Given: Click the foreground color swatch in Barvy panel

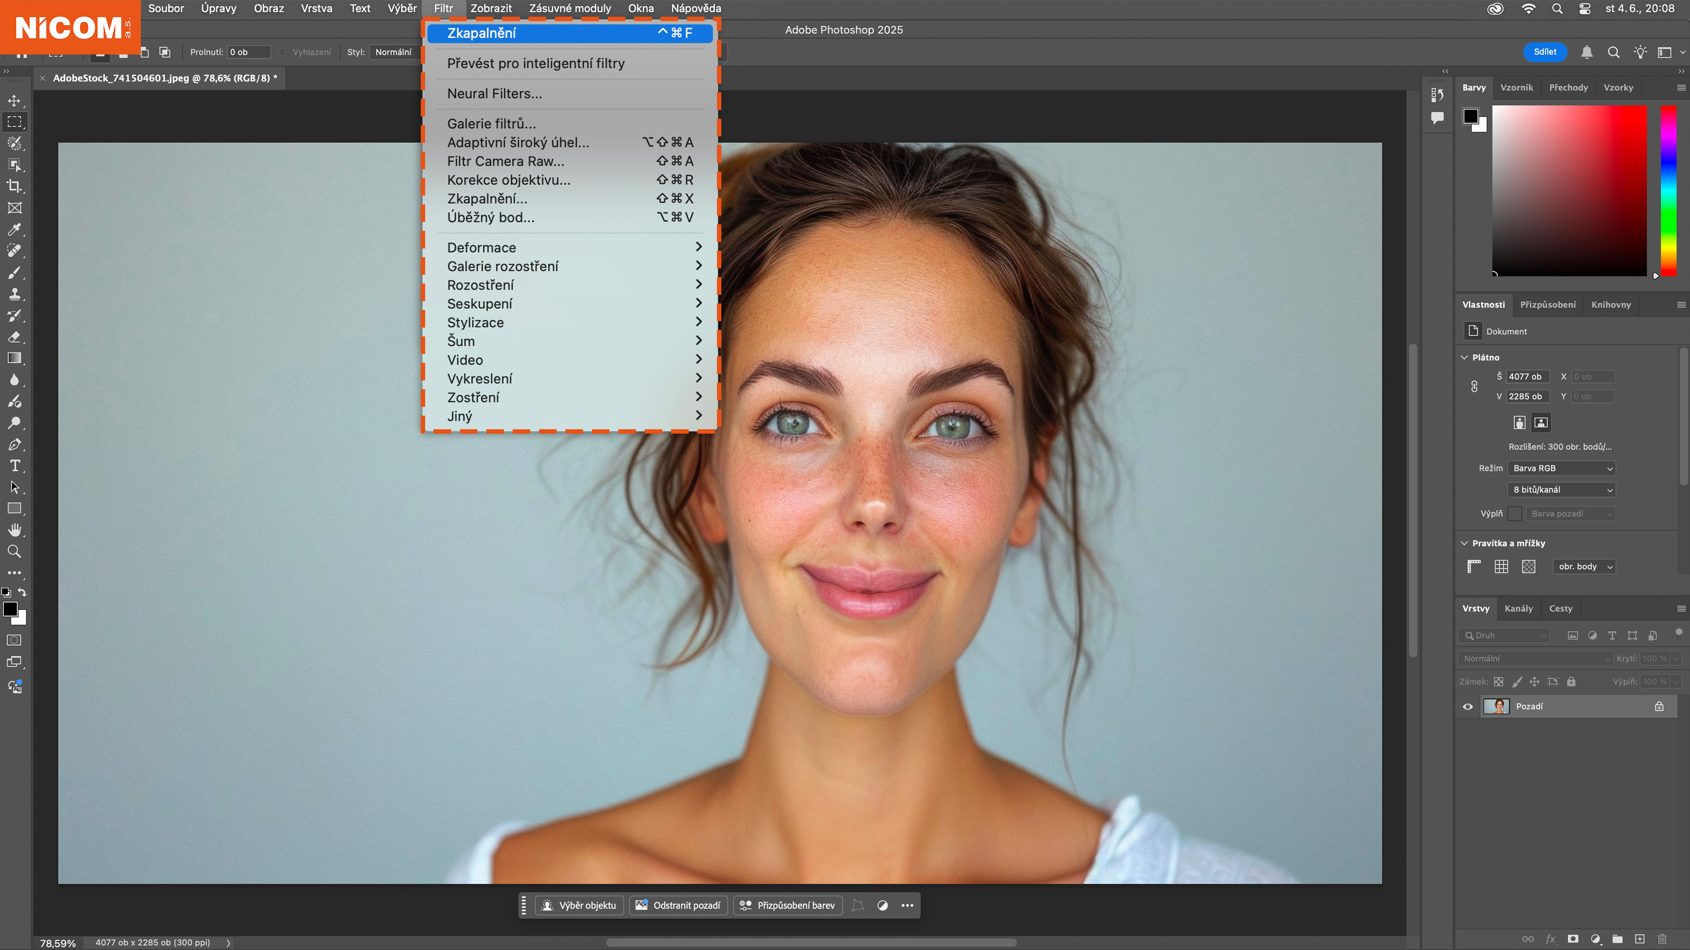Looking at the screenshot, I should (1471, 116).
